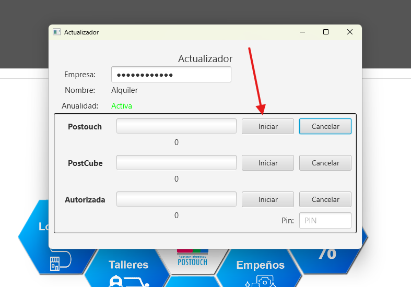Click the PostCube progress bar
Screen dimensions: 411x287
point(176,163)
